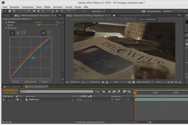
Task: Open the Kanal Rot dropdown
Action: click(x=47, y=25)
